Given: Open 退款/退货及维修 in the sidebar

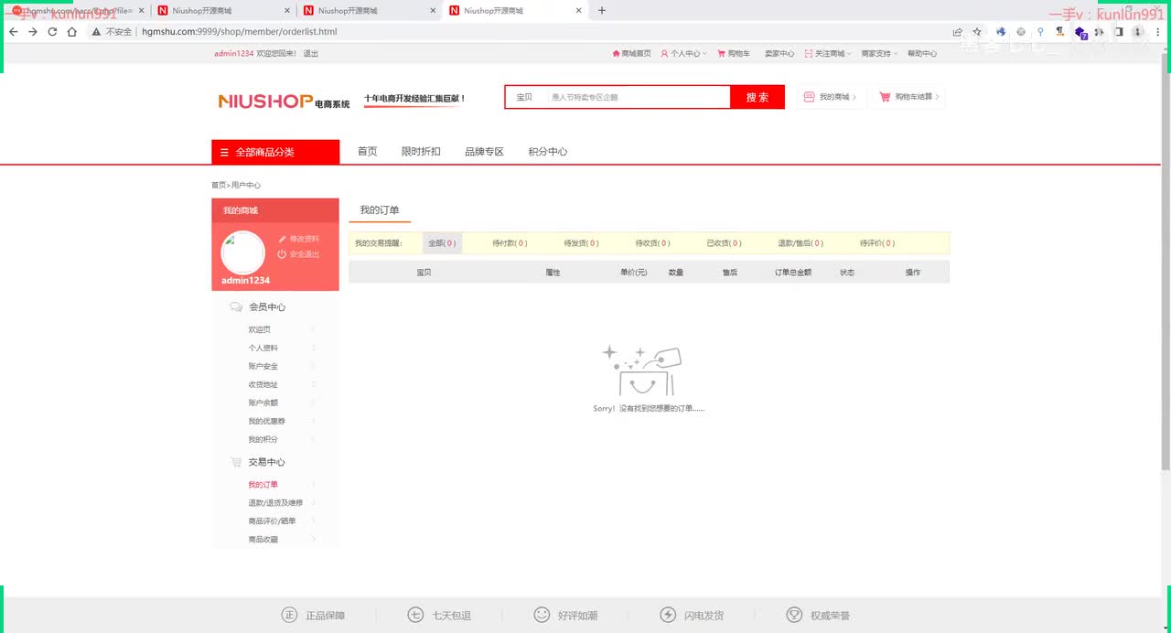Looking at the screenshot, I should tap(274, 502).
